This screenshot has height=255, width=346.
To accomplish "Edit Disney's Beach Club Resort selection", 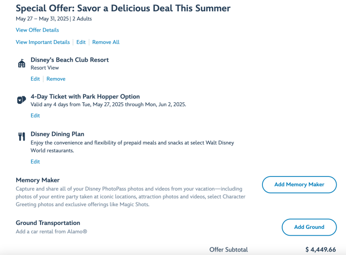I will click(x=35, y=79).
